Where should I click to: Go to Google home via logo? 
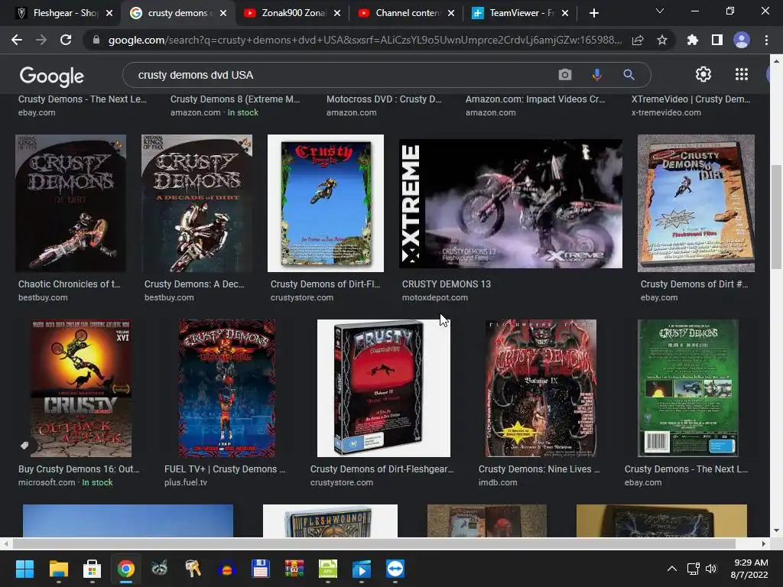click(x=51, y=76)
